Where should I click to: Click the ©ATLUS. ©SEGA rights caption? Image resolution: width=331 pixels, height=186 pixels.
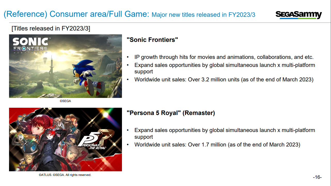coord(65,175)
